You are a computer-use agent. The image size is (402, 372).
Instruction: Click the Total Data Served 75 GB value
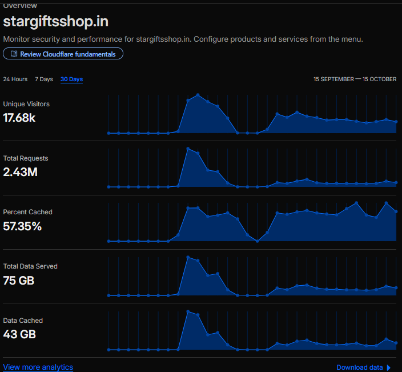point(19,281)
